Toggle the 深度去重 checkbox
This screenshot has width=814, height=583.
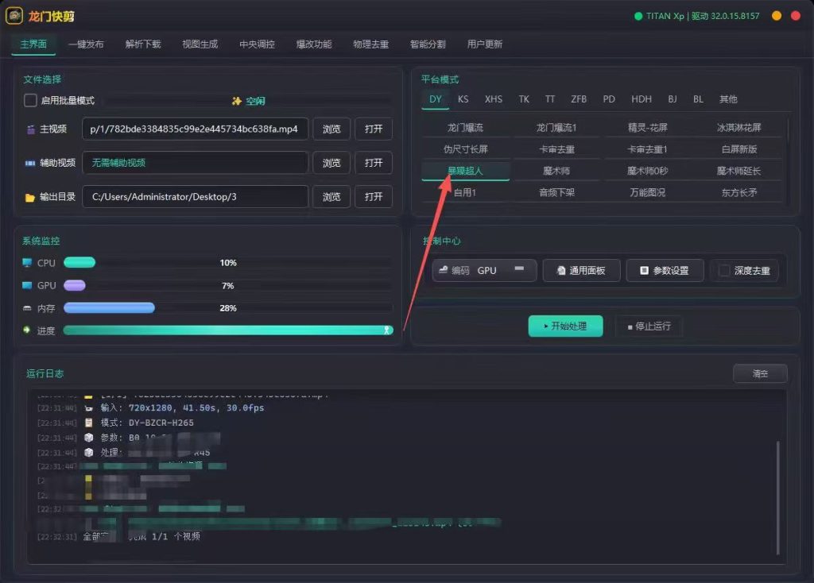point(723,270)
